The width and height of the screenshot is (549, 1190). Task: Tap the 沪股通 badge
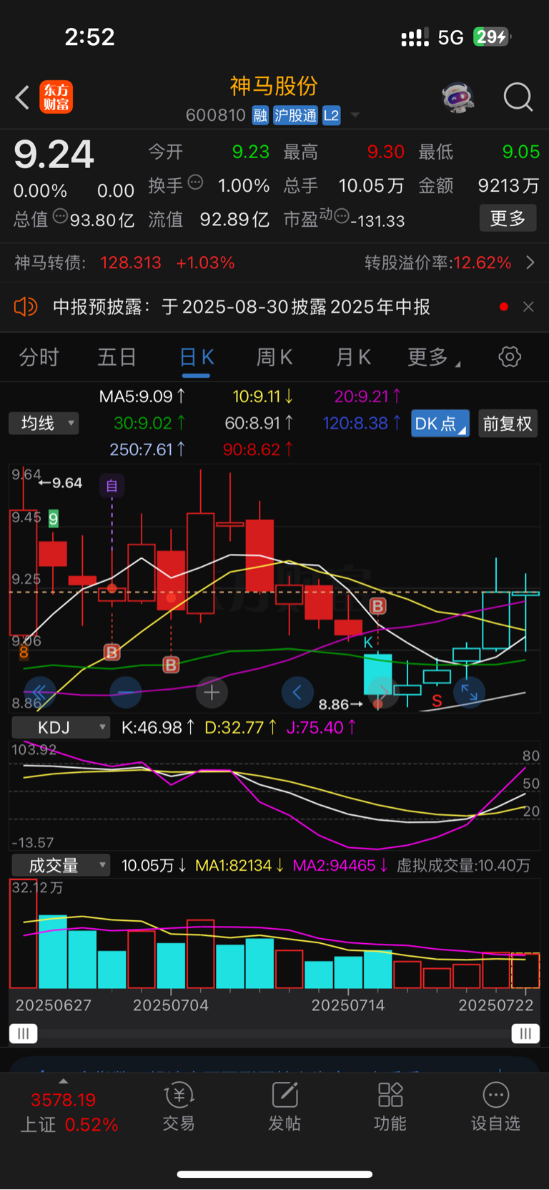click(x=295, y=115)
